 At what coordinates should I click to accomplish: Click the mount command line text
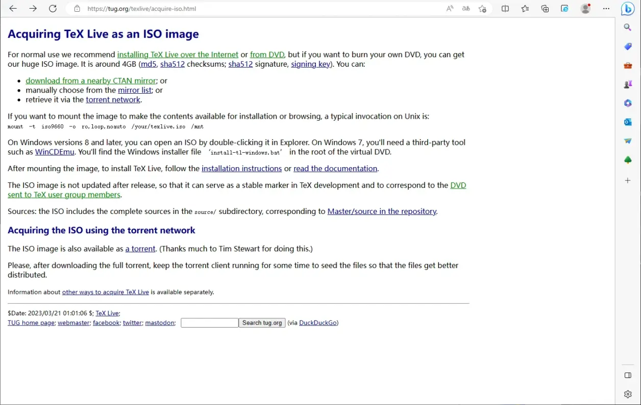106,126
